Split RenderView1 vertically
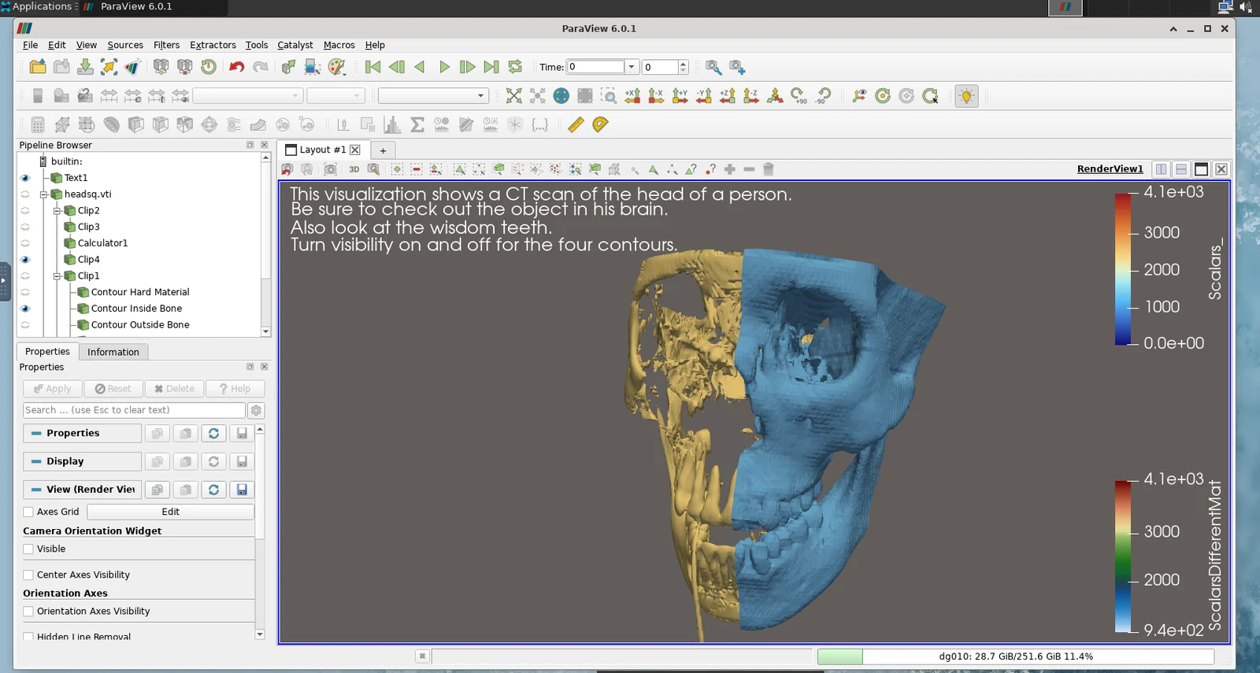Viewport: 1260px width, 673px height. point(1181,169)
